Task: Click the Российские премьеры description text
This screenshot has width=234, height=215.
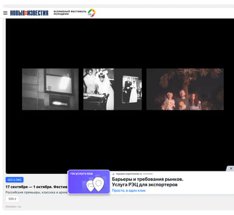Action: (36, 192)
